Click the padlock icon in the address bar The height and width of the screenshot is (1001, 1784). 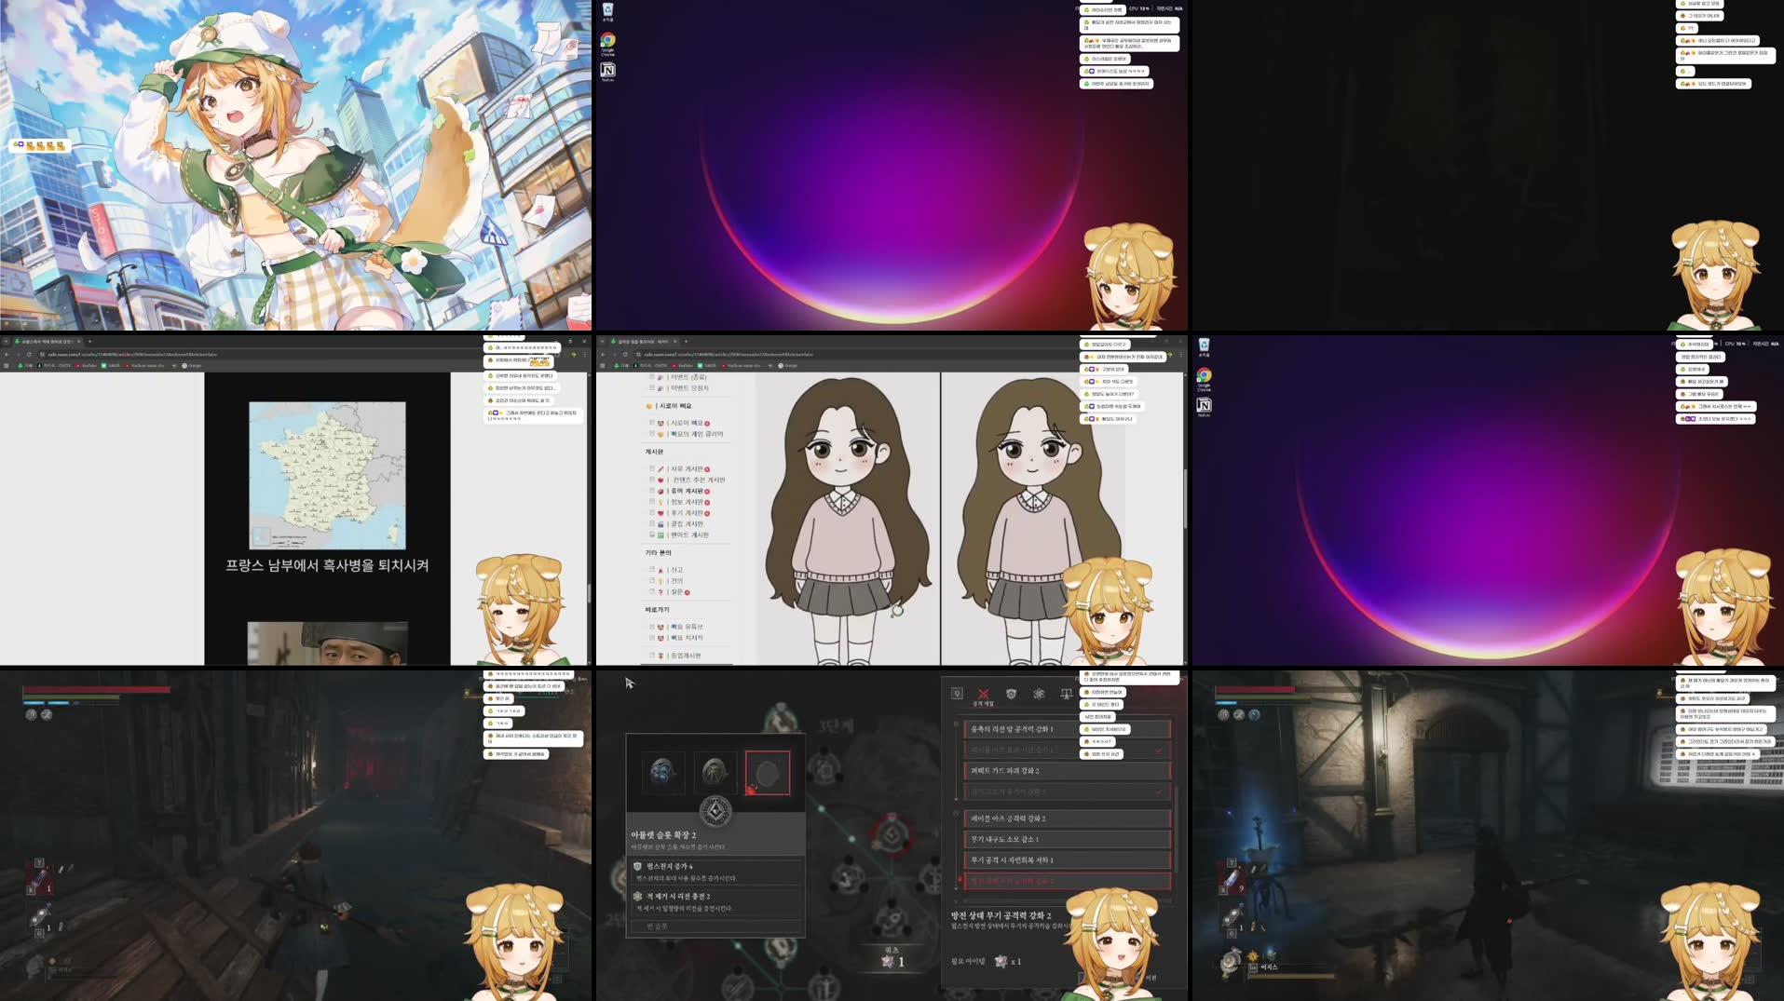(x=638, y=355)
